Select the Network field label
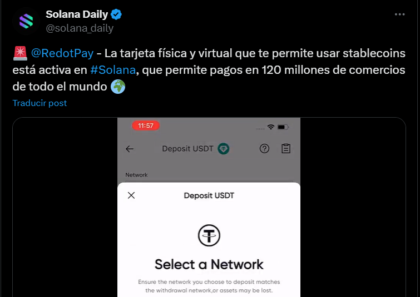This screenshot has height=297, width=420. 136,175
